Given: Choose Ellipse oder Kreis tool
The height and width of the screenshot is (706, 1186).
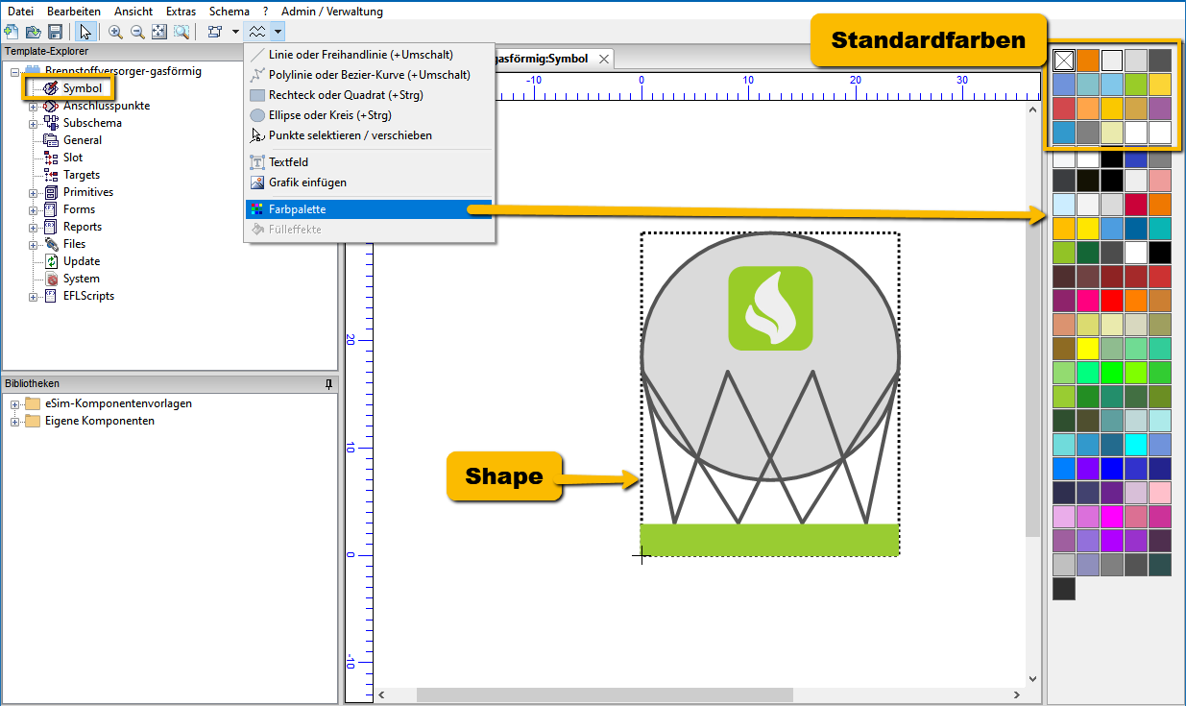Looking at the screenshot, I should [x=370, y=115].
